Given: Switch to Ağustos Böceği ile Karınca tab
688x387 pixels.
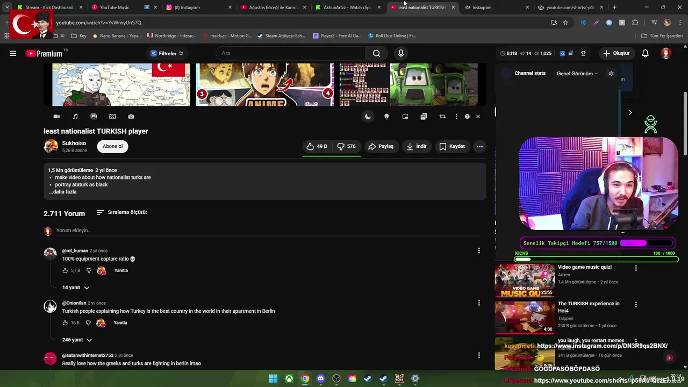Looking at the screenshot, I should point(273,8).
